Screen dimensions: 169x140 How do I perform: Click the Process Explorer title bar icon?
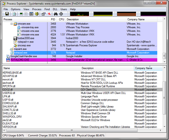point(4,4)
